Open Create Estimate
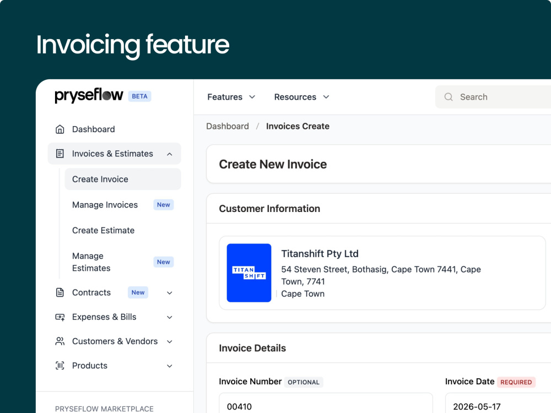Screen dimensions: 551x413 point(104,230)
